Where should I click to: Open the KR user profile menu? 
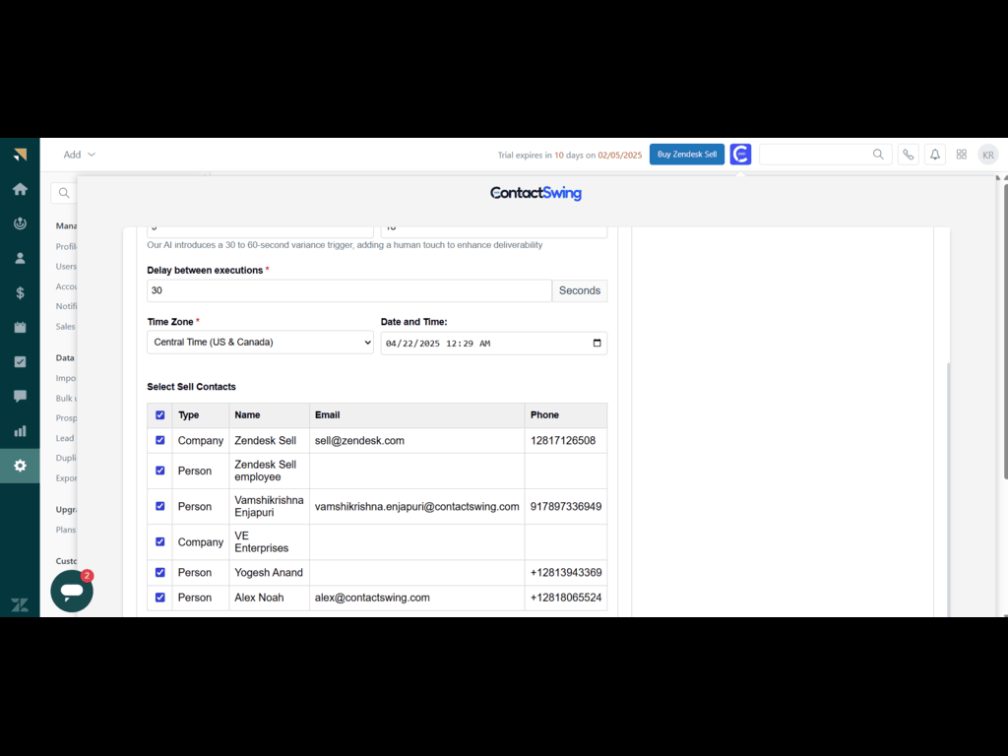(987, 156)
